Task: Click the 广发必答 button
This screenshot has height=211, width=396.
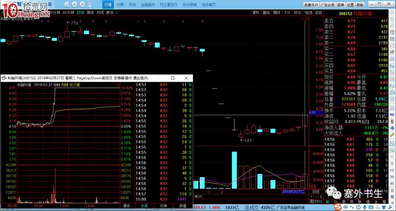Action: tap(327, 5)
